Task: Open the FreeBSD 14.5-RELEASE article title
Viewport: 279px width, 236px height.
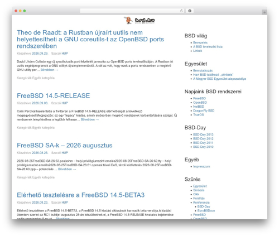Action: coord(54,95)
